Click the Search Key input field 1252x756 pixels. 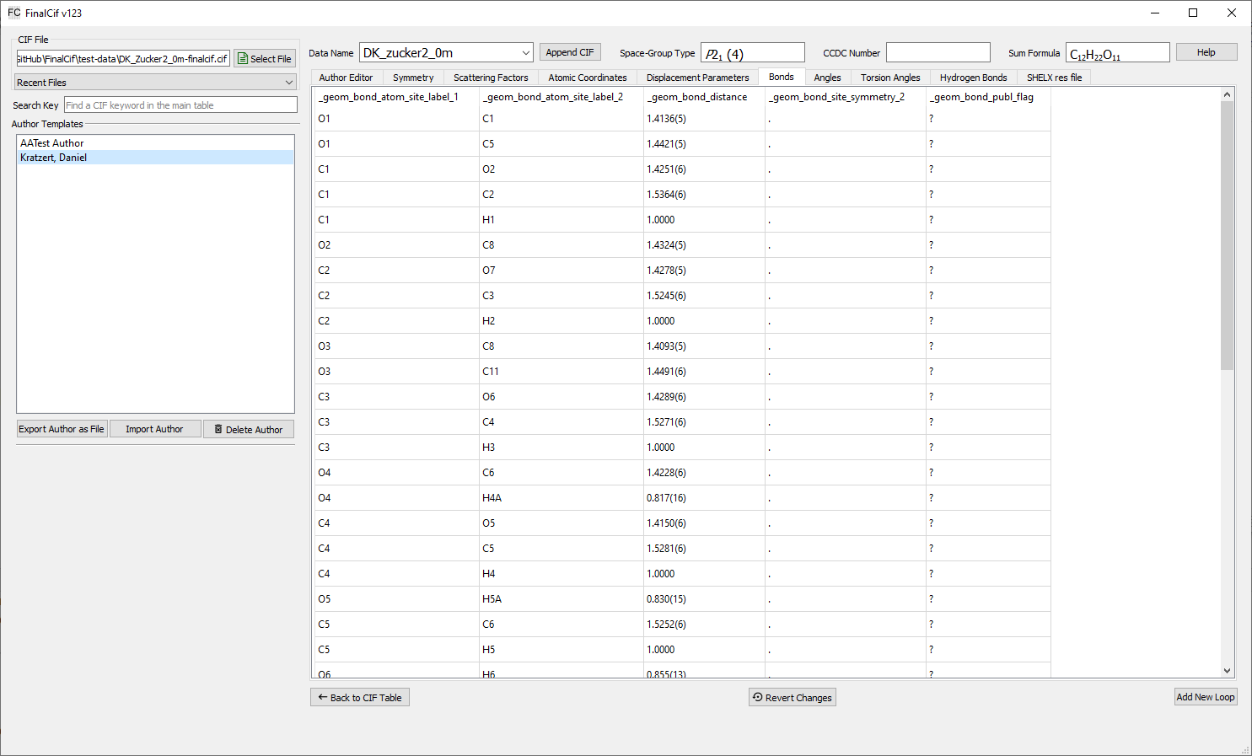point(180,105)
